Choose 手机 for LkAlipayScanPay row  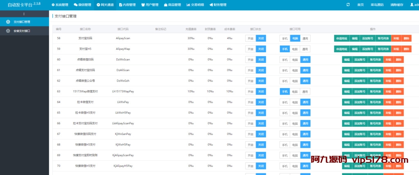point(285,123)
